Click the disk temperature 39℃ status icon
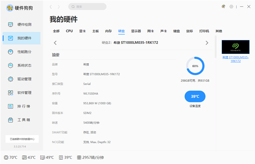The height and width of the screenshot is (164, 255). tap(61, 157)
